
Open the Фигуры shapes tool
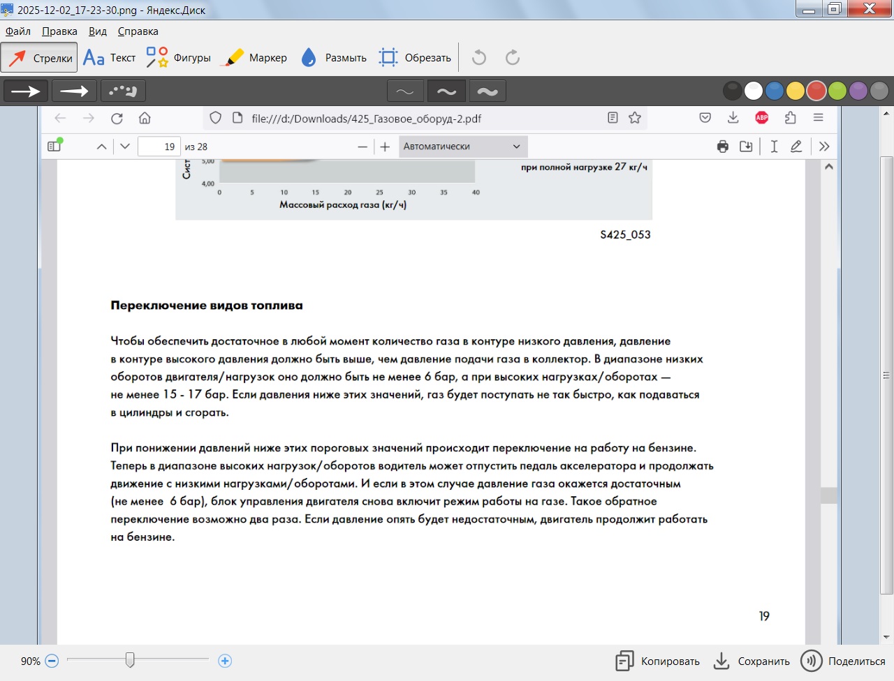[x=178, y=58]
